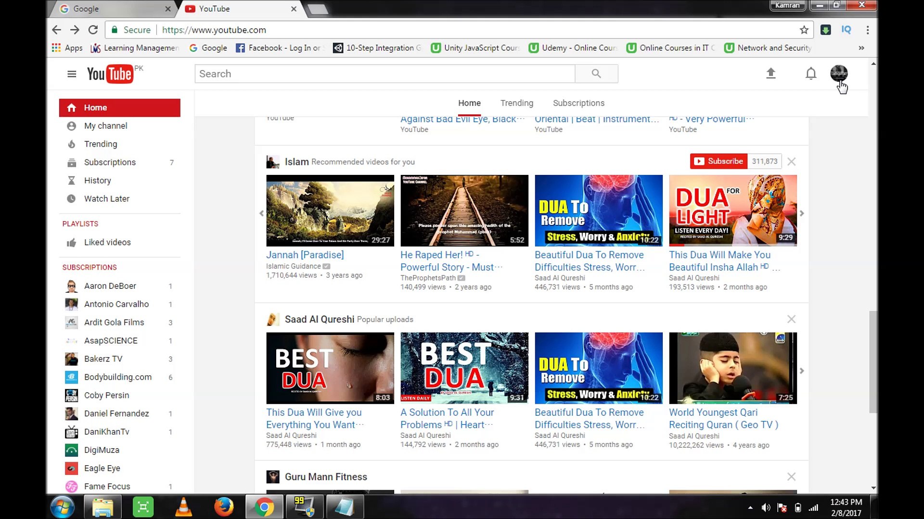
Task: Open Liked videos playlist
Action: [107, 242]
